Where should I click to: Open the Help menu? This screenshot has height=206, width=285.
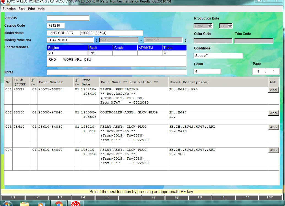(41, 9)
